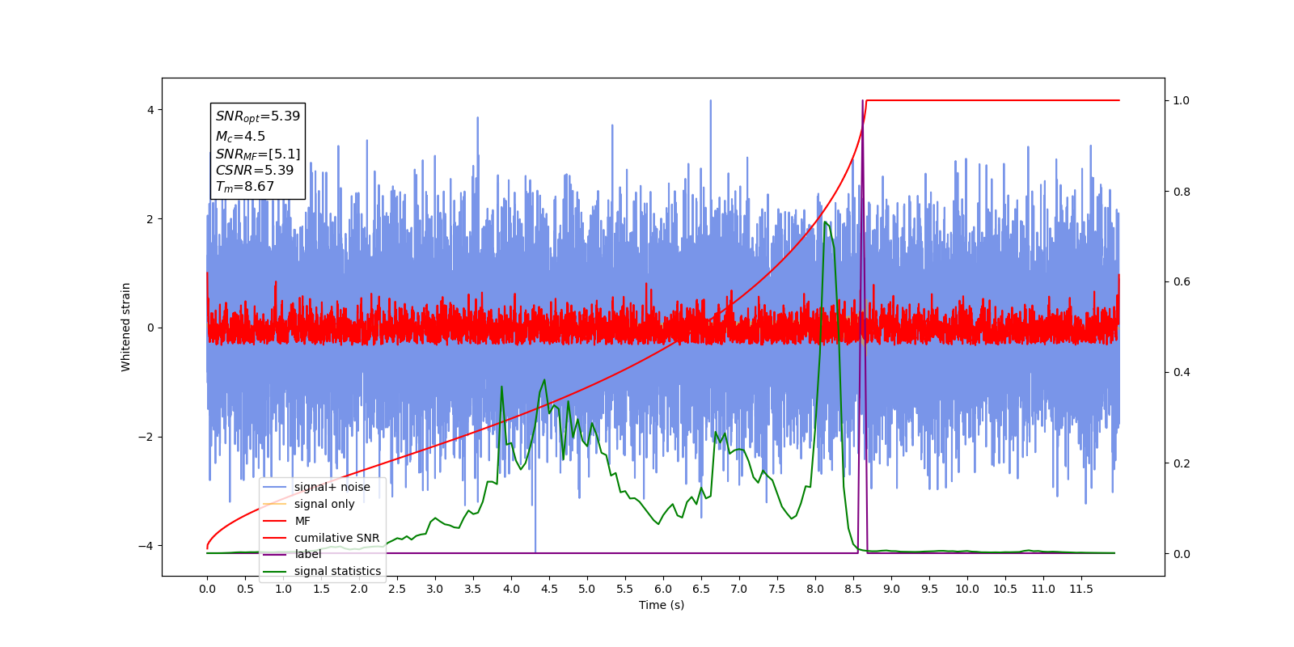Viewport: 1294px width, 647px height.
Task: Click the 8.5 tick on the time axis
Action: tap(853, 589)
